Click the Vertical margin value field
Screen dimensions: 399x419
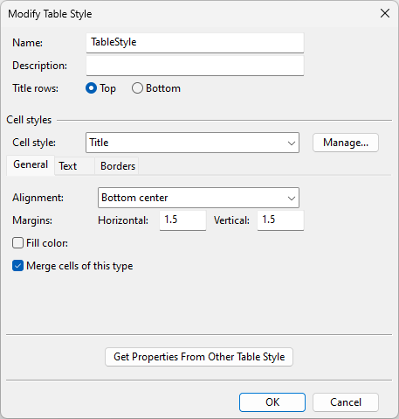[x=280, y=220]
